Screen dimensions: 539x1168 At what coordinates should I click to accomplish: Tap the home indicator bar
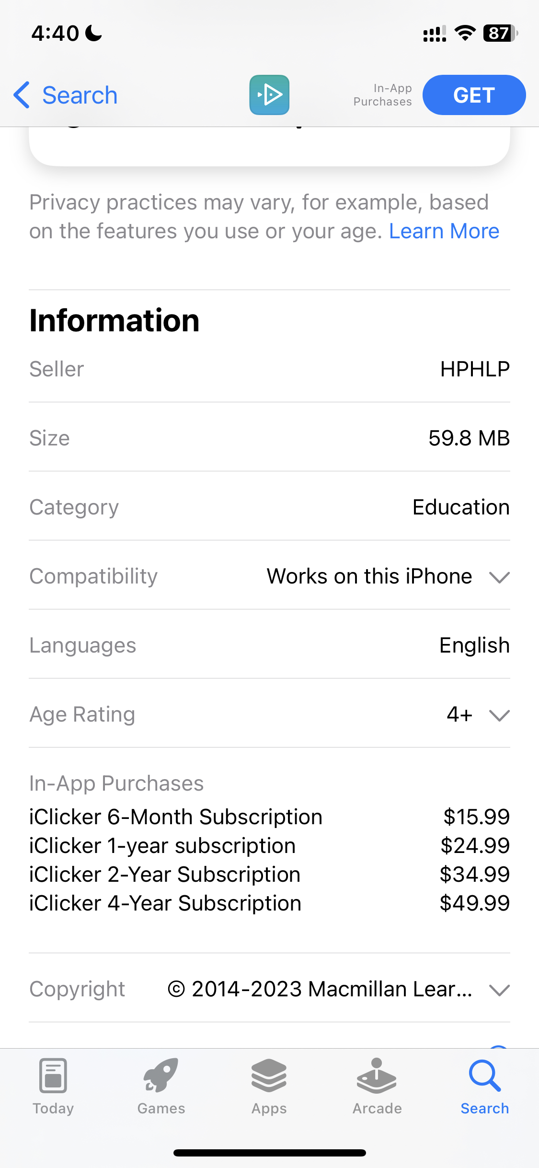click(x=269, y=1153)
